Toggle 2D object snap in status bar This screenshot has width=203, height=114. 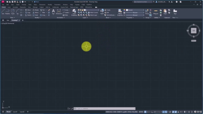point(166,112)
